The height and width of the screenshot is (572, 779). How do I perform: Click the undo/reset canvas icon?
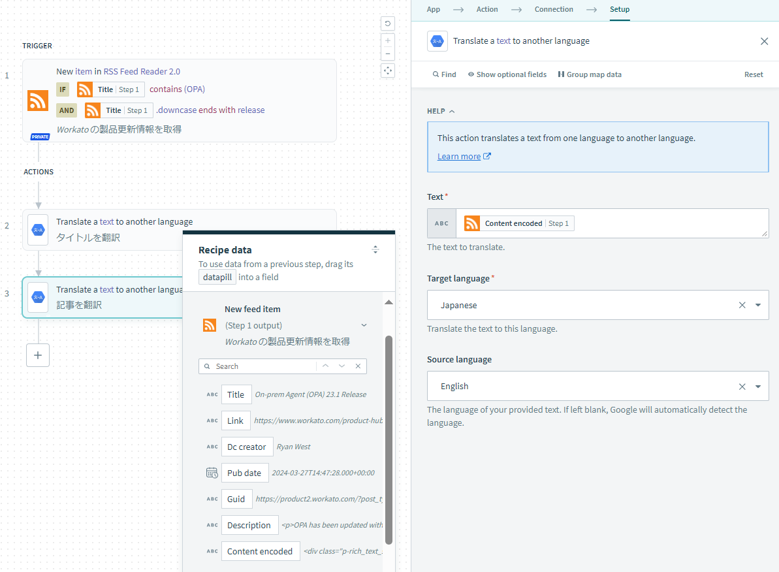(387, 24)
